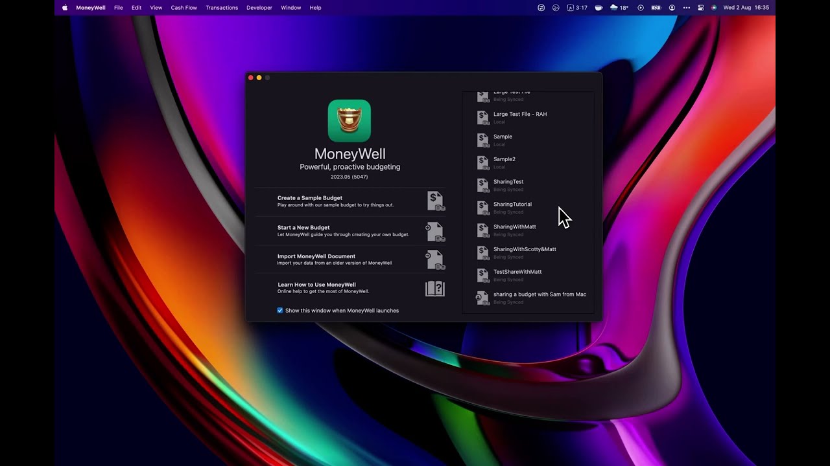Click the Learn How to Use help book icon
The image size is (830, 466).
435,289
